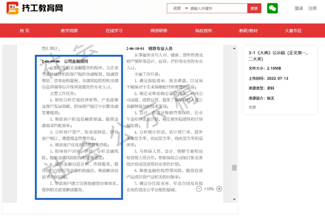This screenshot has height=218, width=325.
Task: Click the heading 2-06-10-01 精算专业人员
Action: [149, 48]
